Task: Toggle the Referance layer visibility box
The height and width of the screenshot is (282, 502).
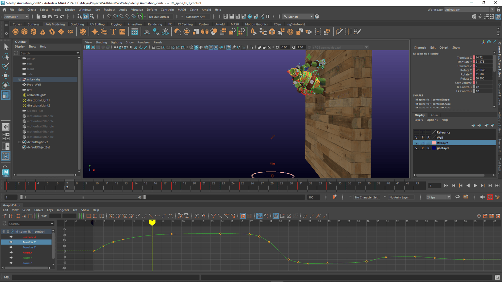Action: (x=416, y=133)
